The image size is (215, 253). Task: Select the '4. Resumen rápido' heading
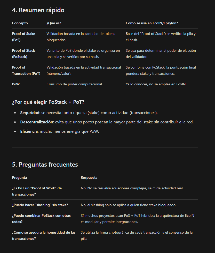click(38, 10)
